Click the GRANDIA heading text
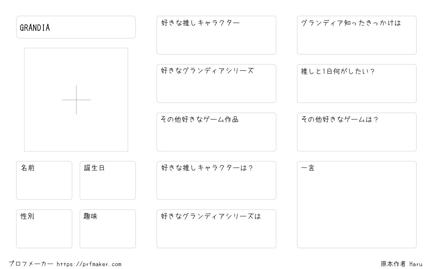The height and width of the screenshot is (269, 431). click(x=35, y=28)
